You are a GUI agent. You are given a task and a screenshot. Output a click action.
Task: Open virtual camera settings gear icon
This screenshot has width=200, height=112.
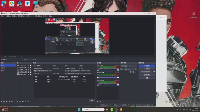point(154,72)
